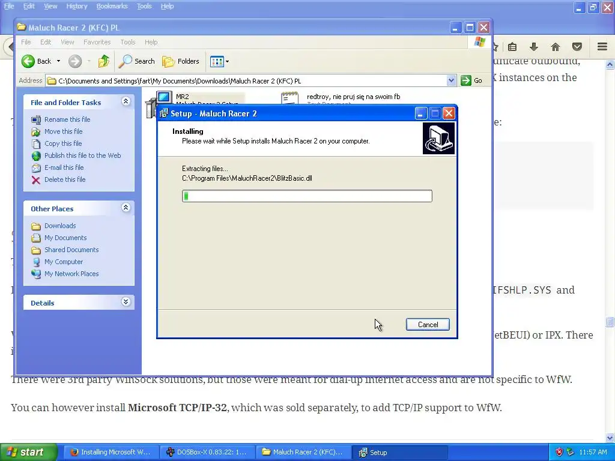Switch to Installing Microsoft taskbar button

coord(111,452)
